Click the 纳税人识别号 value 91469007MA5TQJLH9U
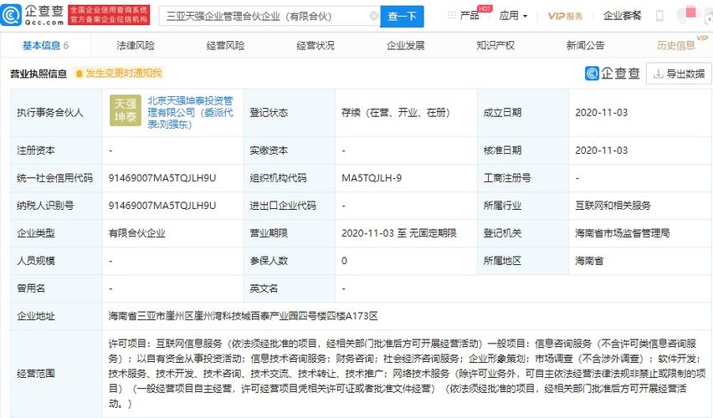The image size is (713, 418). tap(162, 206)
